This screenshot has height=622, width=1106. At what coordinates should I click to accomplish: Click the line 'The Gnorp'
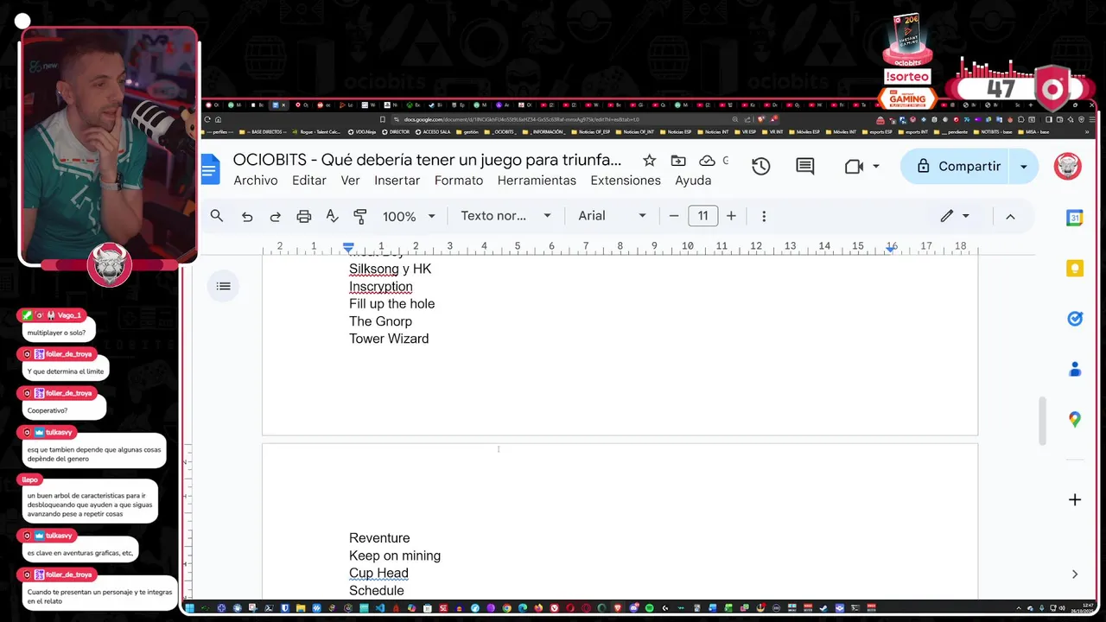point(380,321)
